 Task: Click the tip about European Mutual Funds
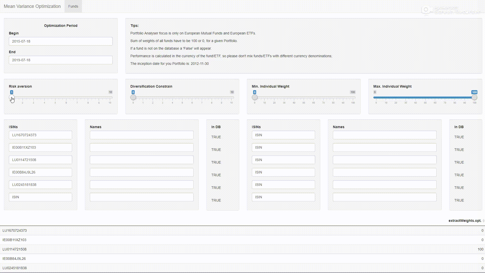coord(193,33)
